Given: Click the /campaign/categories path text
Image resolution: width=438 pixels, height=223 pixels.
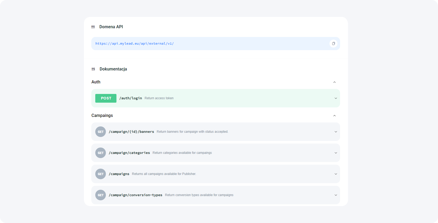Looking at the screenshot, I should point(129,153).
